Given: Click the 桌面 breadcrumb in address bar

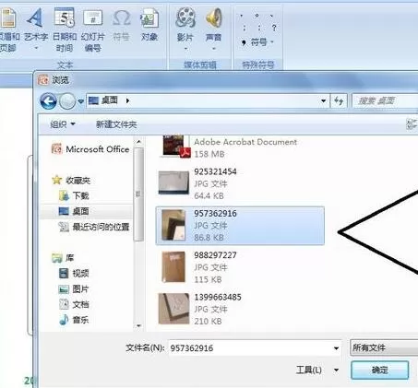Looking at the screenshot, I should (x=110, y=100).
